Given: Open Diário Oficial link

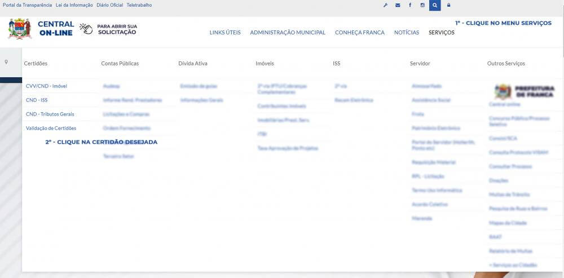Looking at the screenshot, I should 110,6.
